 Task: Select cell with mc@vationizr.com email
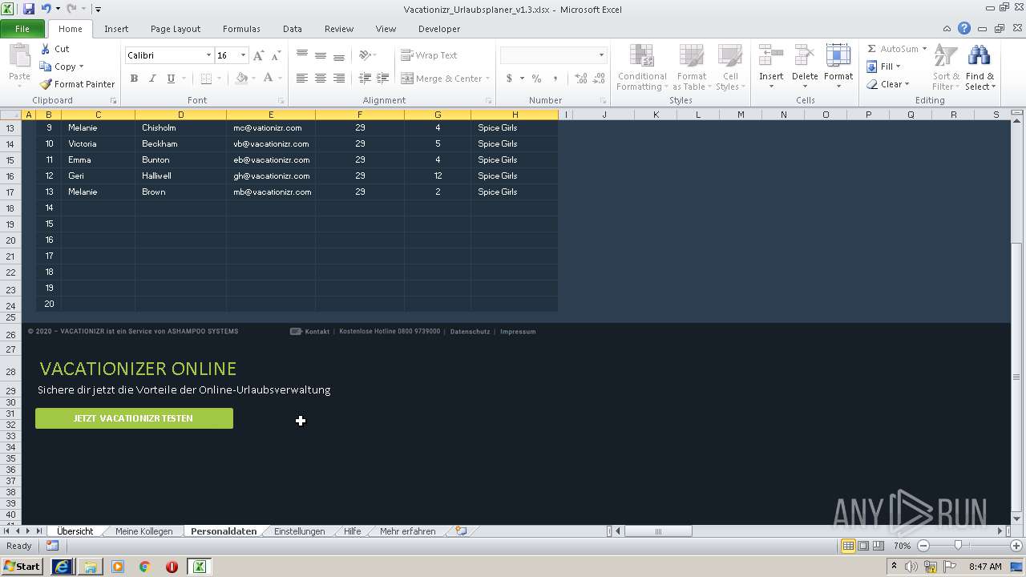click(x=271, y=127)
